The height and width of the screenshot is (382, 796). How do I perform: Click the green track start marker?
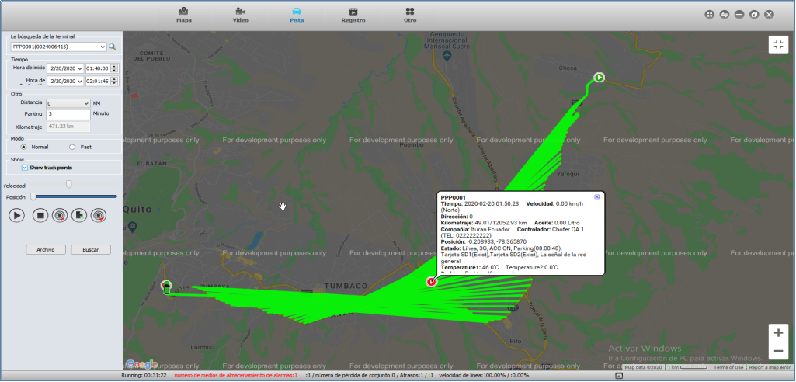tap(599, 78)
